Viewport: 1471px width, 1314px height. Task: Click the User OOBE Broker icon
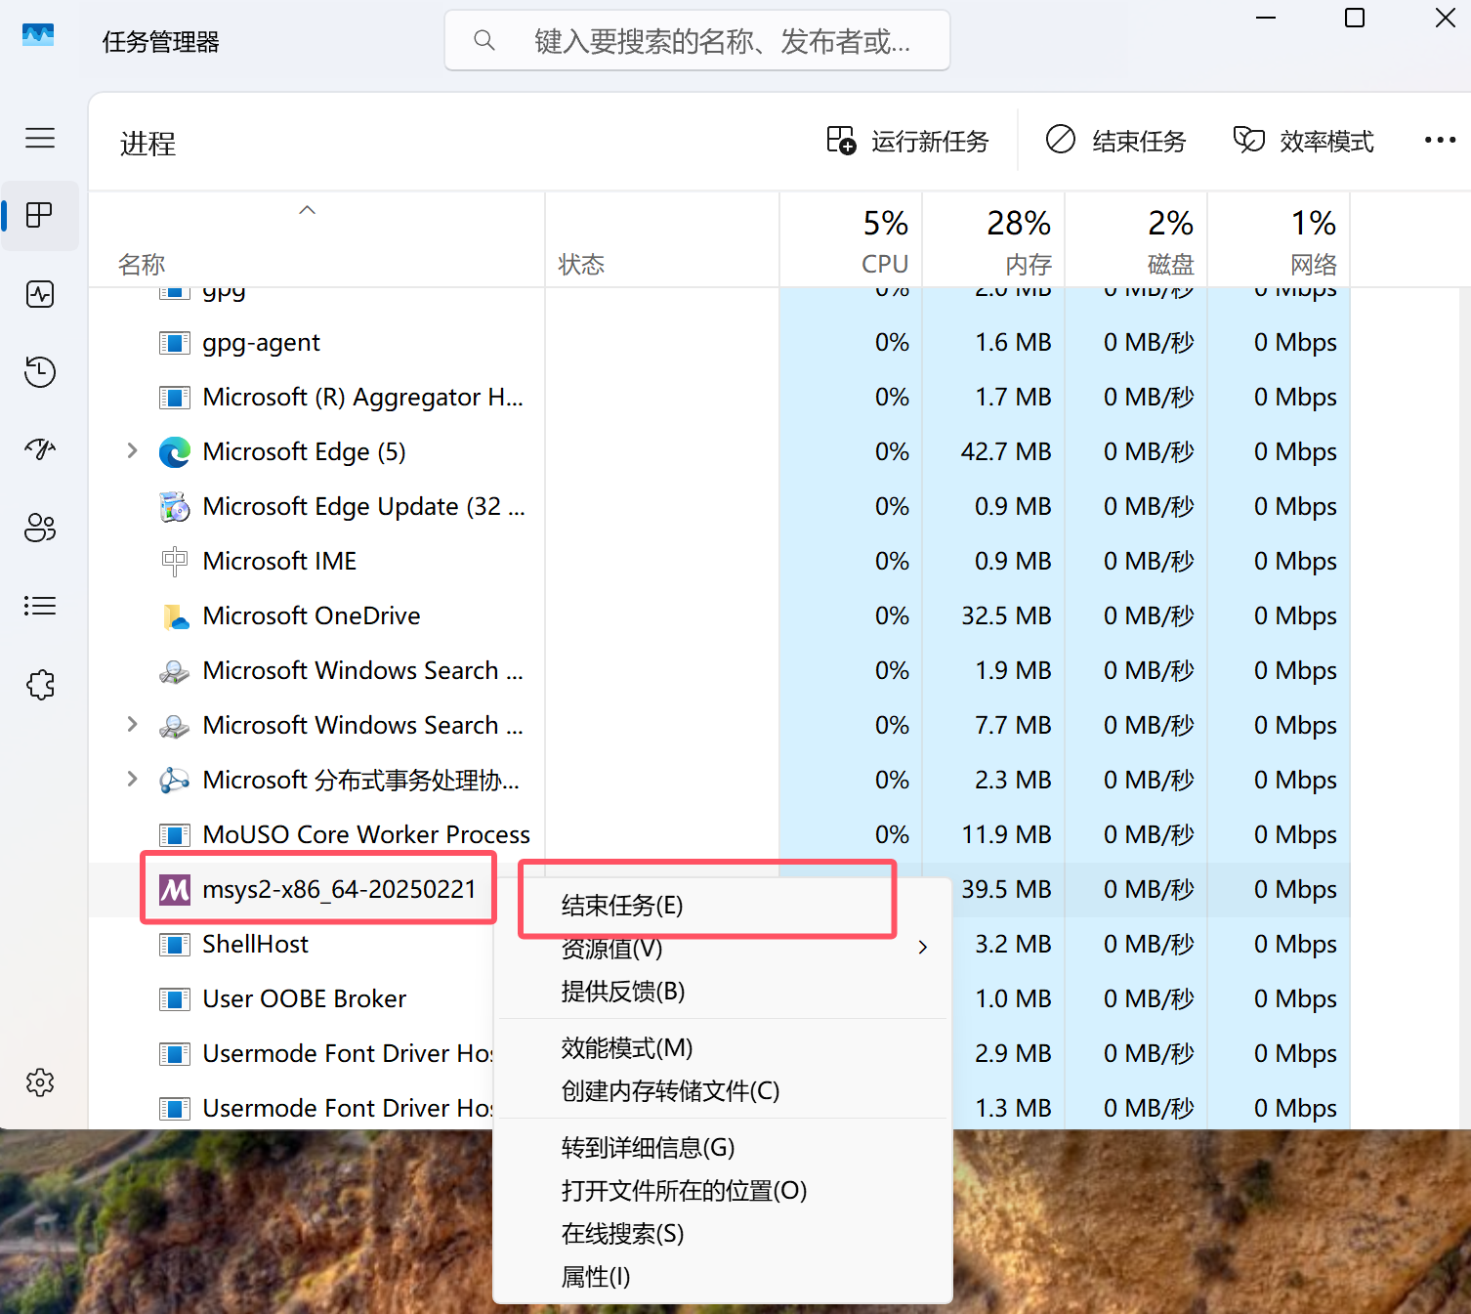coord(175,999)
